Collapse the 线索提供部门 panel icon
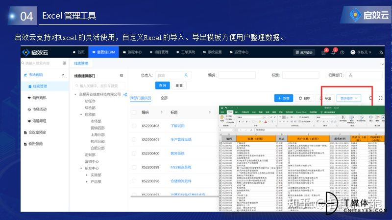The image size is (392, 220). [122, 76]
